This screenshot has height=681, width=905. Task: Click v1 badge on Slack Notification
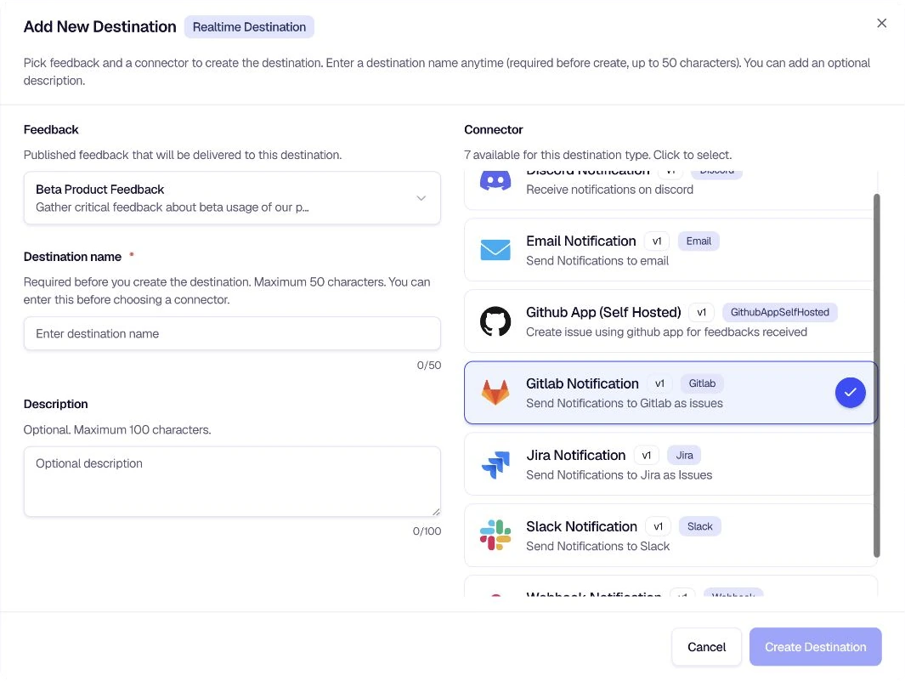(x=658, y=527)
